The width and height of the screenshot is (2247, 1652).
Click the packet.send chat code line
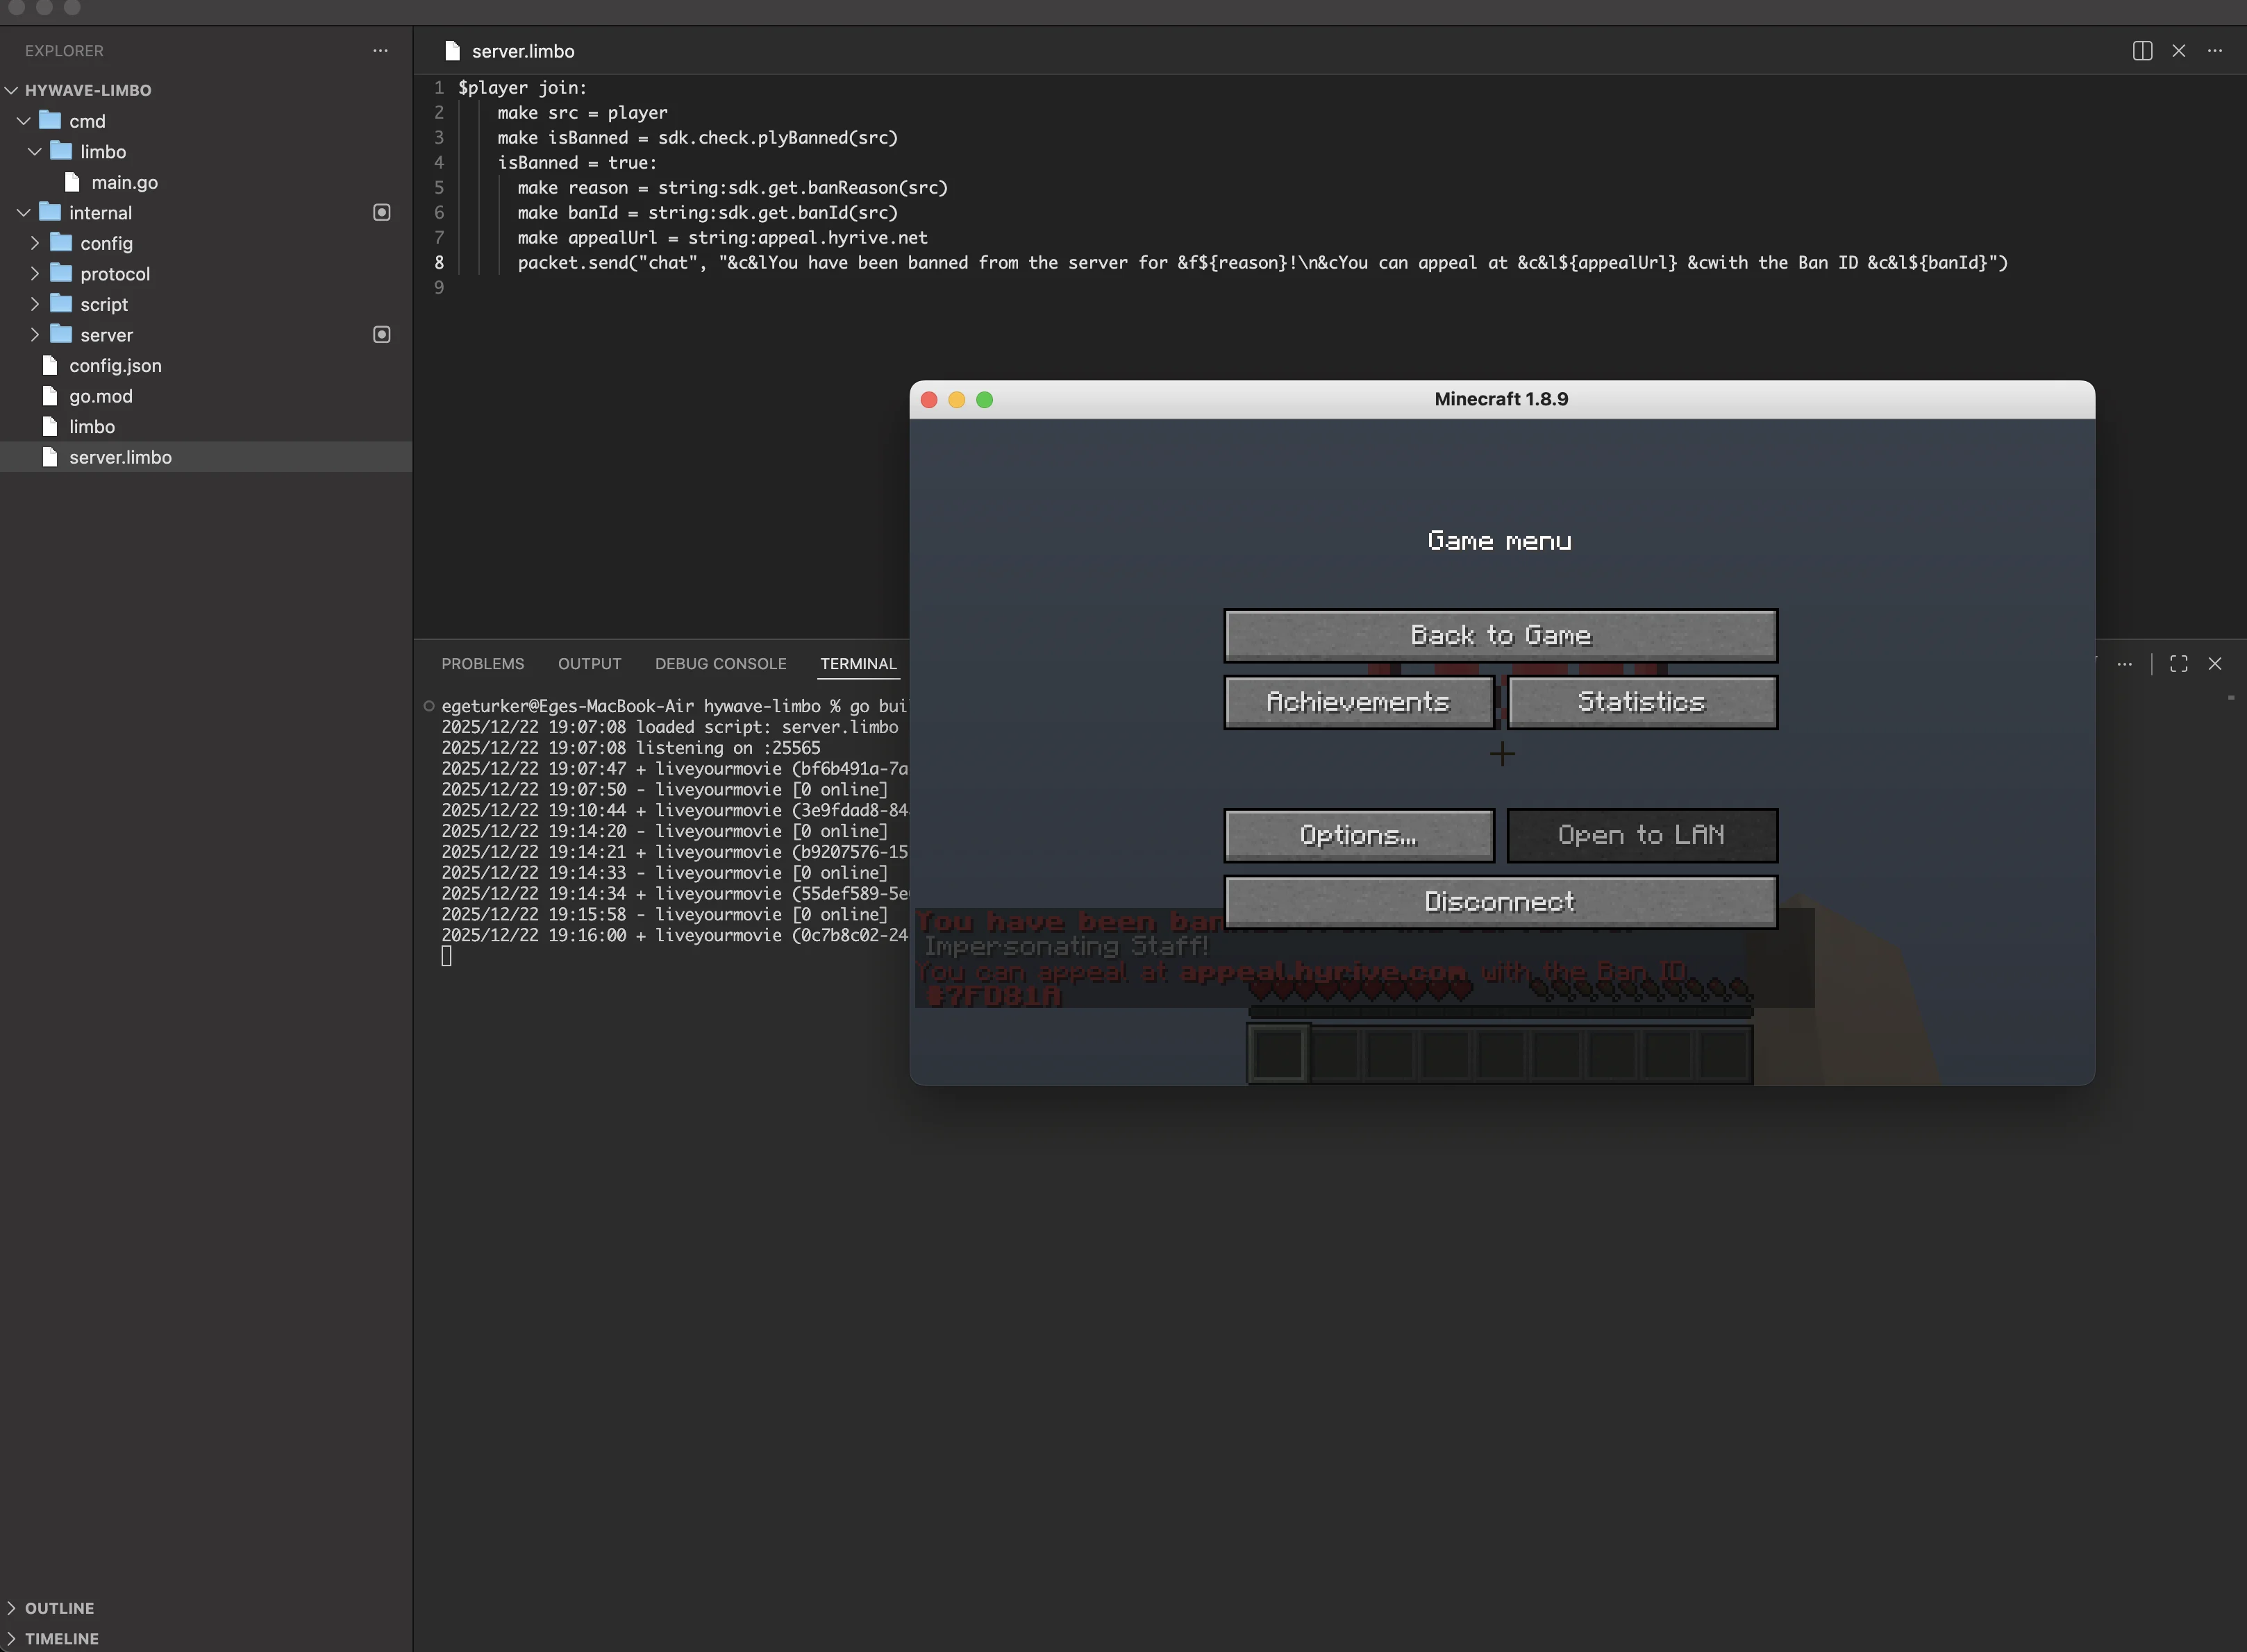[x=1262, y=263]
